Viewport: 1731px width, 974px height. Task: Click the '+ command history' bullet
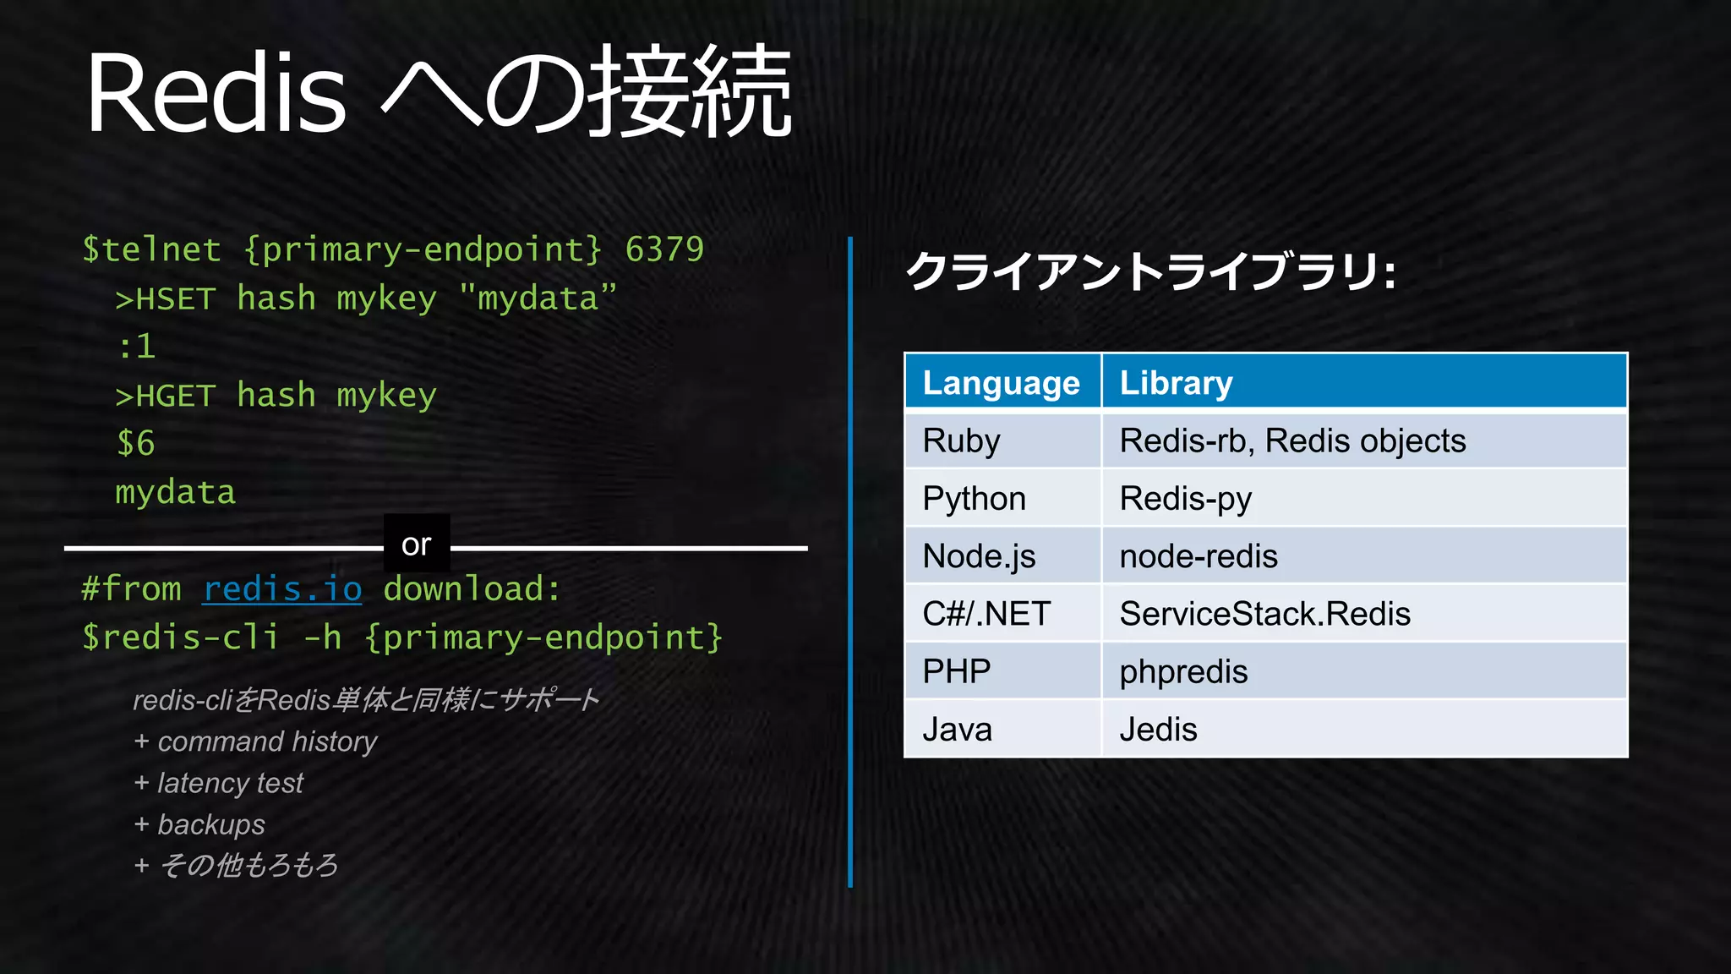(x=255, y=741)
